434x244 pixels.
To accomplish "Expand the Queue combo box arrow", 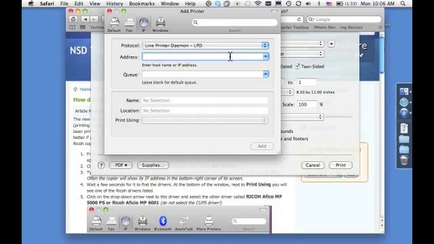I will click(266, 74).
